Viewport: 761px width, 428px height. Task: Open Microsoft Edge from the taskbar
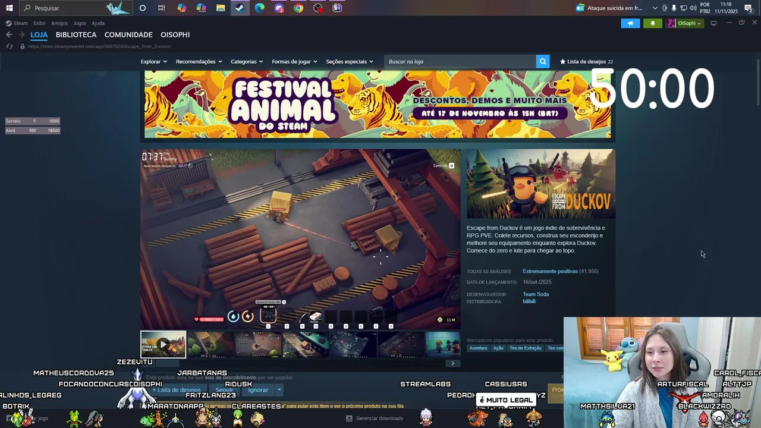pyautogui.click(x=260, y=8)
